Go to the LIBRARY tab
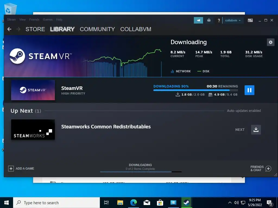278x208 pixels. [62, 29]
